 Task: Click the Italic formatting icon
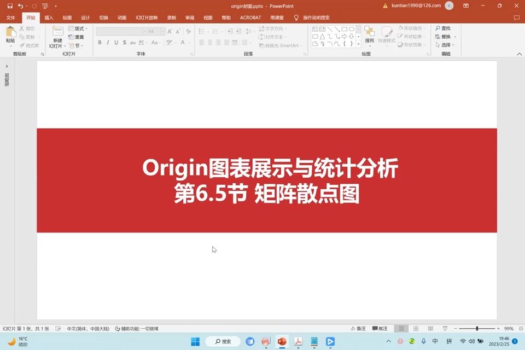[108, 42]
